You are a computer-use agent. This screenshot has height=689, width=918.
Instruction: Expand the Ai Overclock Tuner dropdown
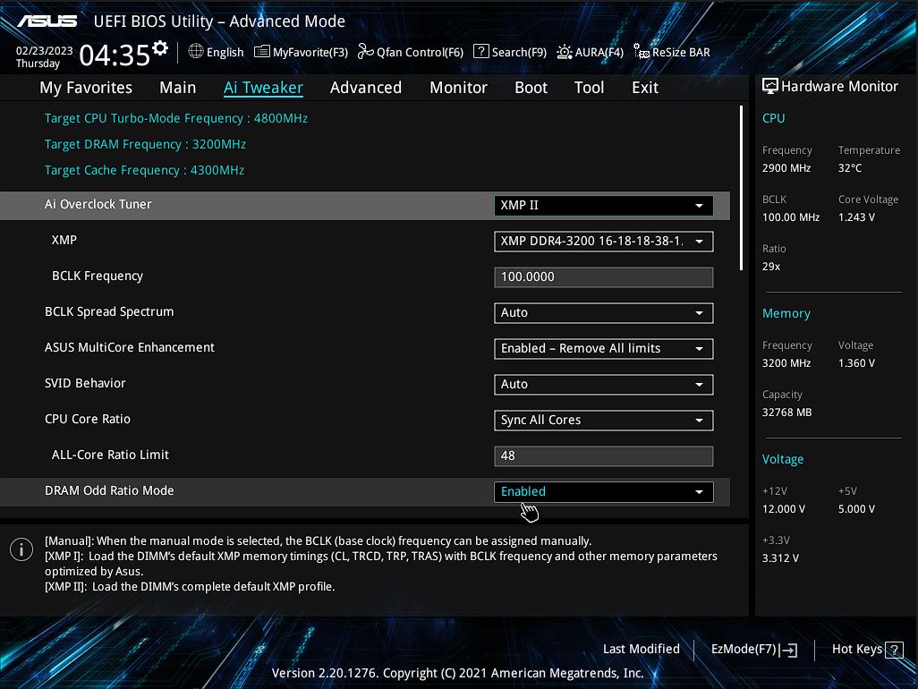click(x=603, y=205)
